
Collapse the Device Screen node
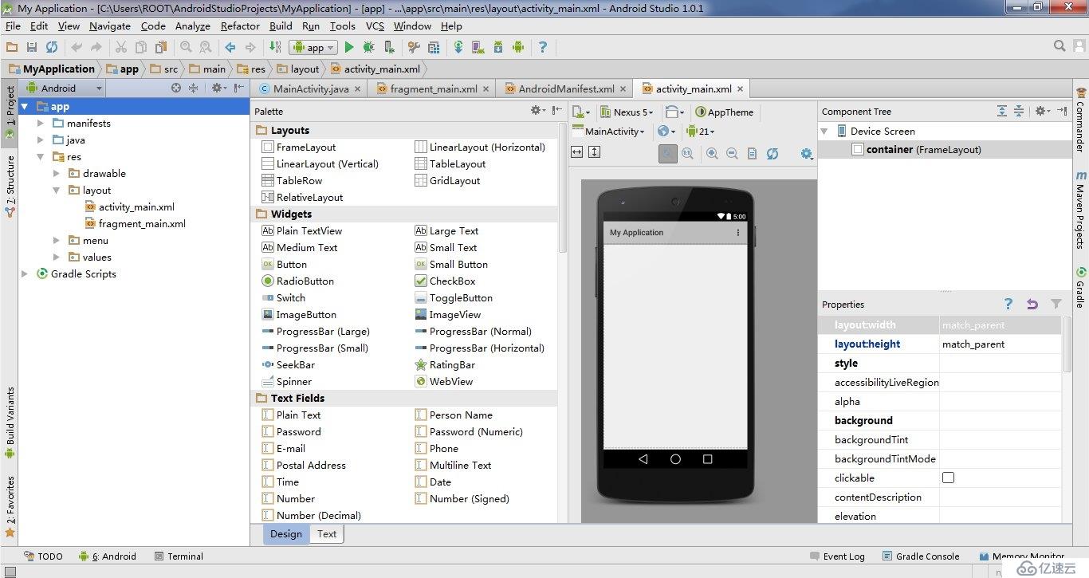824,131
